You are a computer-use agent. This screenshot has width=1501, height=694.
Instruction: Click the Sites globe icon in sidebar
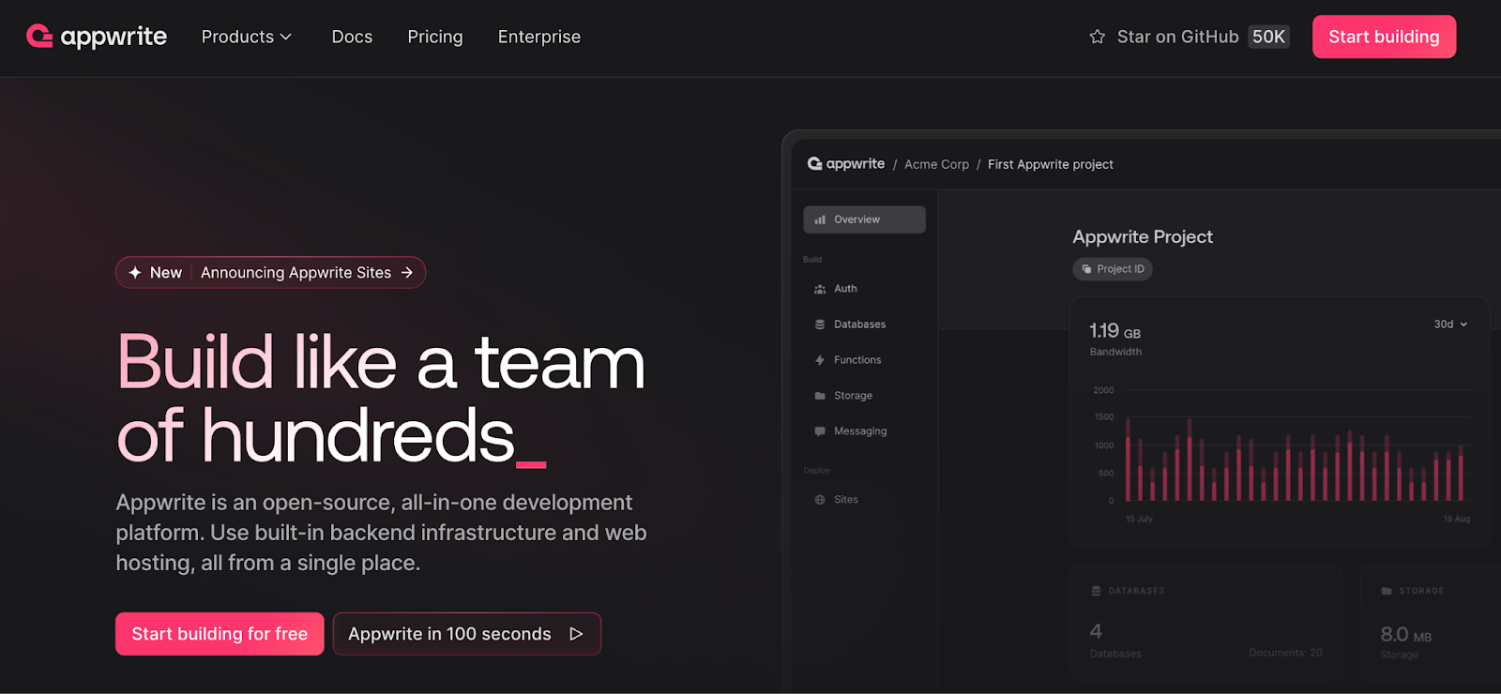pos(820,500)
